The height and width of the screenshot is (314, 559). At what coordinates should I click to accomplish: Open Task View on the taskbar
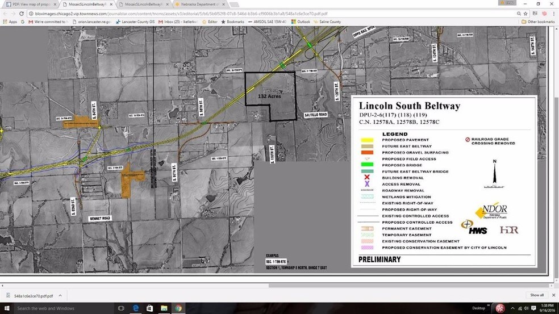point(121,308)
